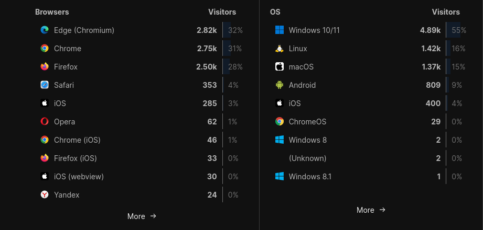Select the Windows 10/11 logo icon
This screenshot has height=230, width=483.
[280, 30]
